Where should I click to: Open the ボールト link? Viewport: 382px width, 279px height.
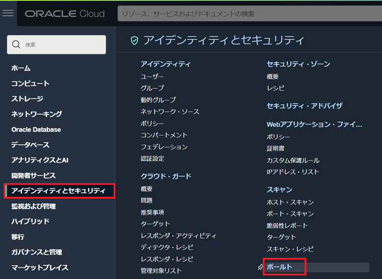[279, 267]
